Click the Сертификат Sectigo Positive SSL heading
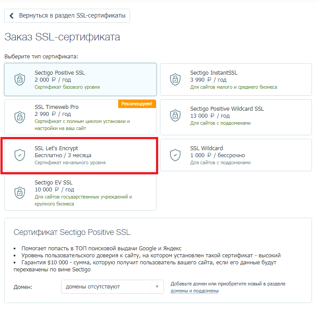 (x=72, y=232)
